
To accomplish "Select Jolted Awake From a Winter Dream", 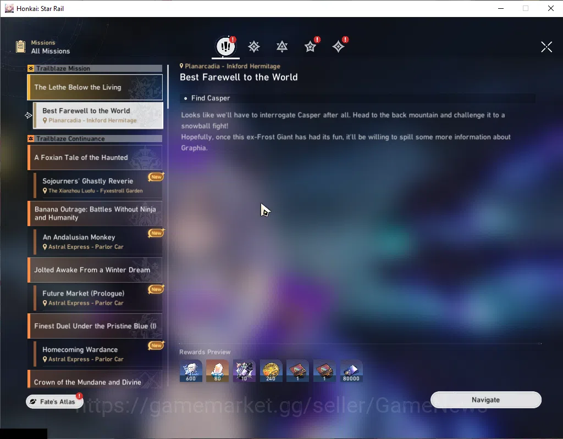I will click(95, 270).
